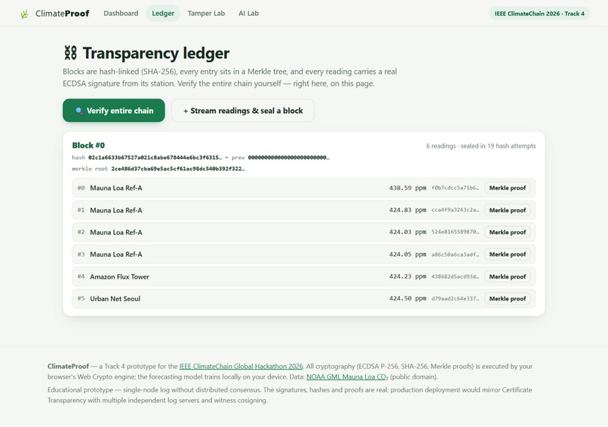
Task: Click Mauna Loa Ref-A in row #3
Action: [116, 255]
